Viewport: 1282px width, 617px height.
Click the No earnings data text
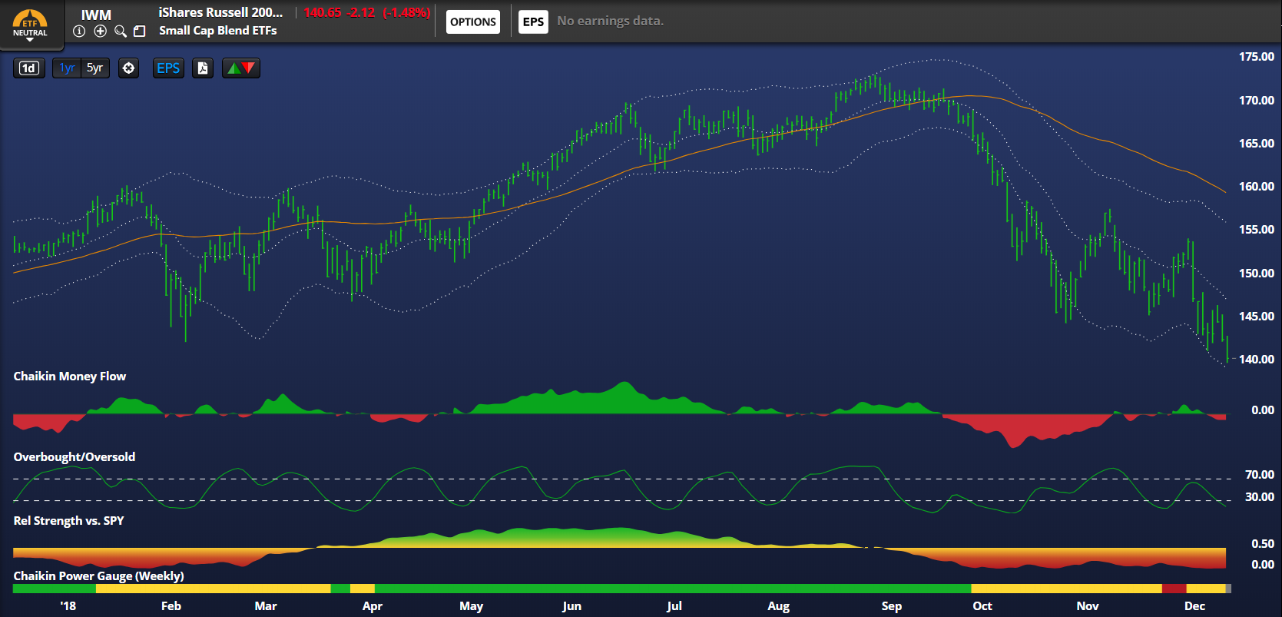[x=611, y=21]
